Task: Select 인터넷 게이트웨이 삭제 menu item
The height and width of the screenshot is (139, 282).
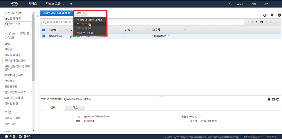Action: (x=89, y=20)
